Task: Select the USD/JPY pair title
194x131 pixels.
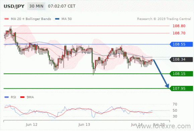Action: [x=14, y=6]
